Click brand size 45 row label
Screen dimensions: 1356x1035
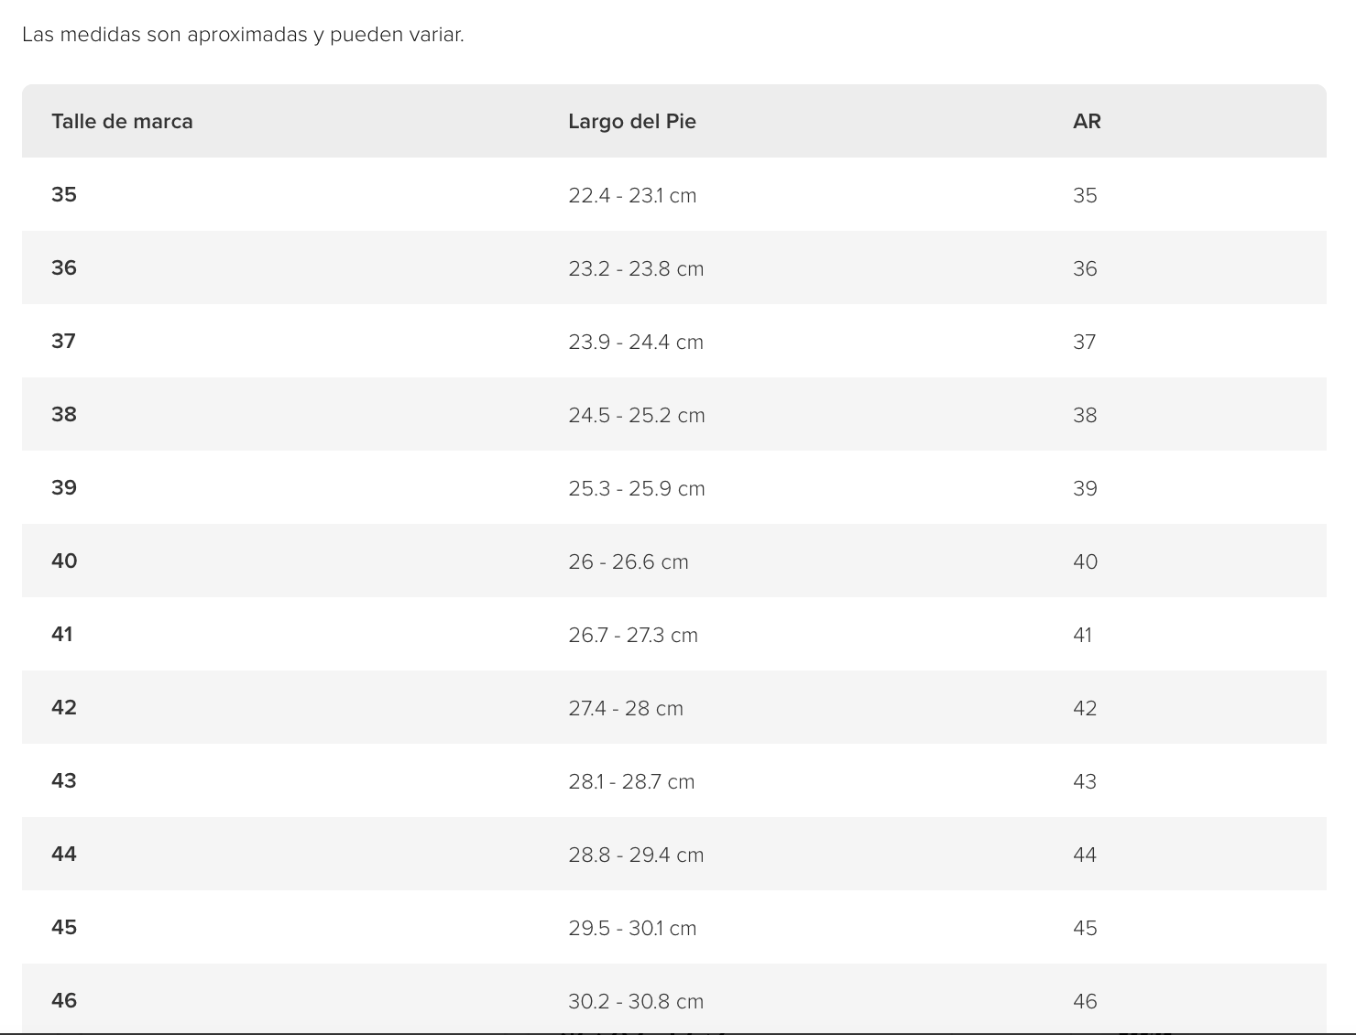pyautogui.click(x=64, y=927)
